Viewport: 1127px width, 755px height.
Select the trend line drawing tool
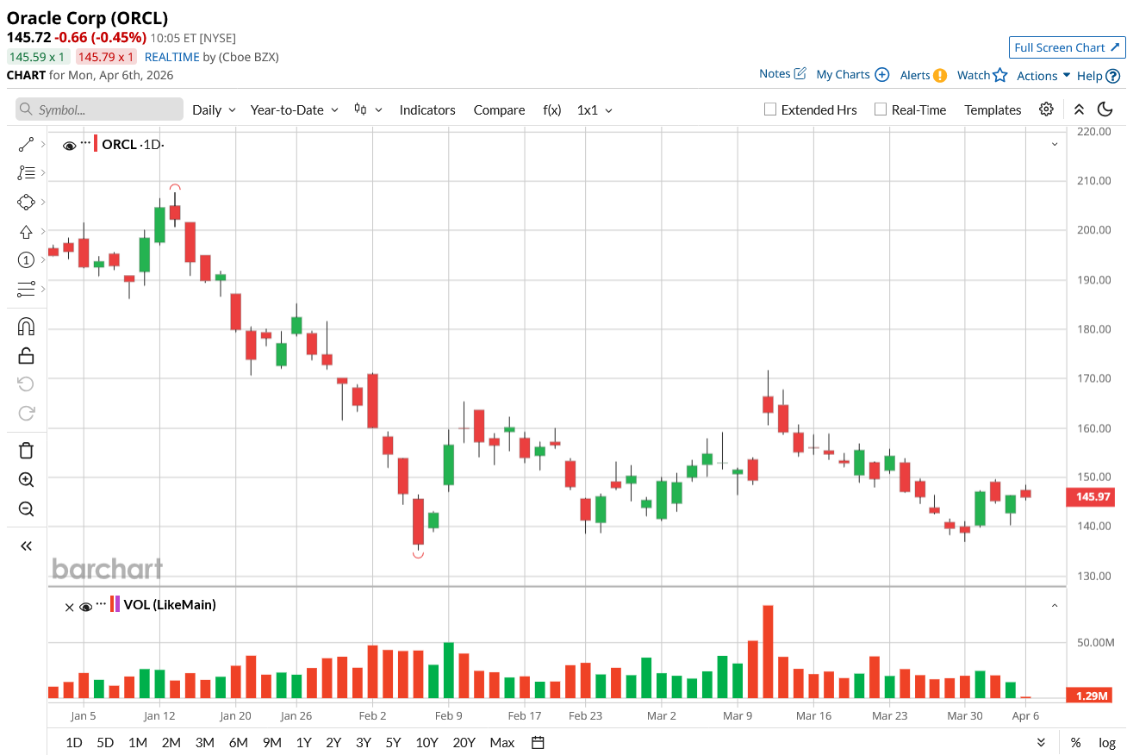click(x=26, y=144)
